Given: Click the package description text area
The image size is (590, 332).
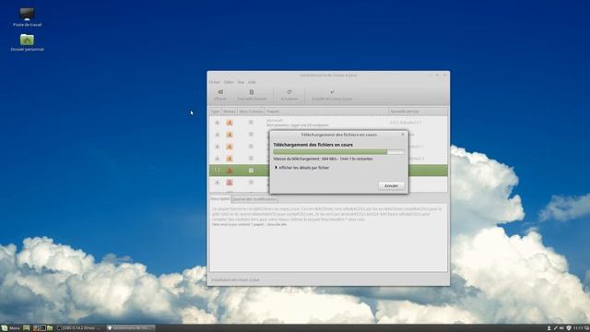Looking at the screenshot, I should click(328, 237).
